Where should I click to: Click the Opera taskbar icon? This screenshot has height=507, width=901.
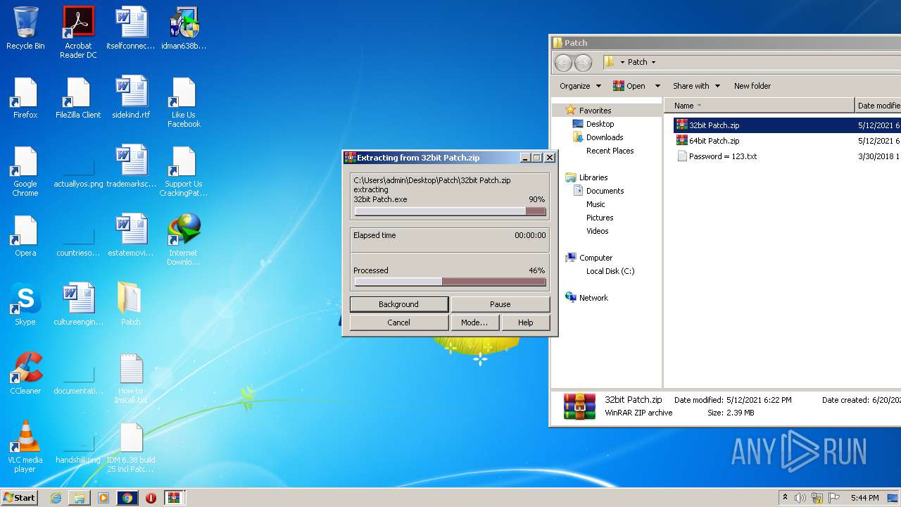click(x=151, y=498)
